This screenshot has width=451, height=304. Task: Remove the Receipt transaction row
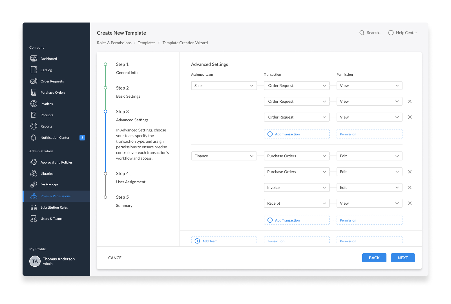coord(410,203)
